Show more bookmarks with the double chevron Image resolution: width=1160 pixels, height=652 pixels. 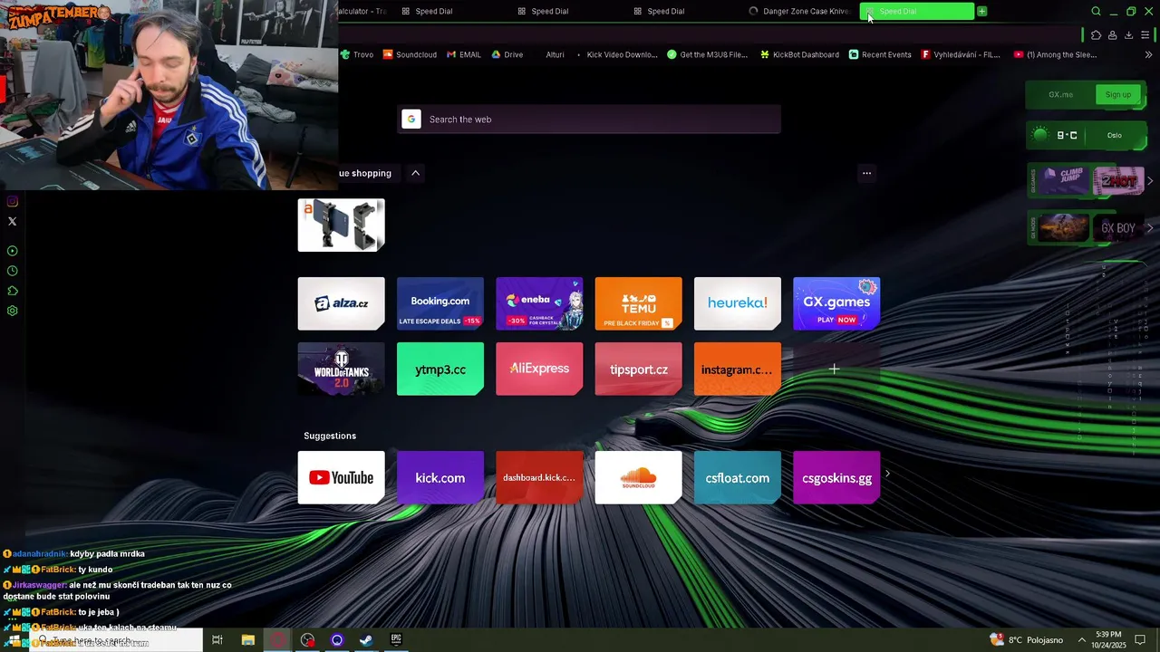1149,54
